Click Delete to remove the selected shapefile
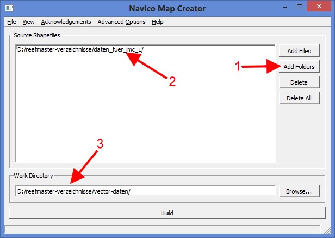 pyautogui.click(x=299, y=82)
